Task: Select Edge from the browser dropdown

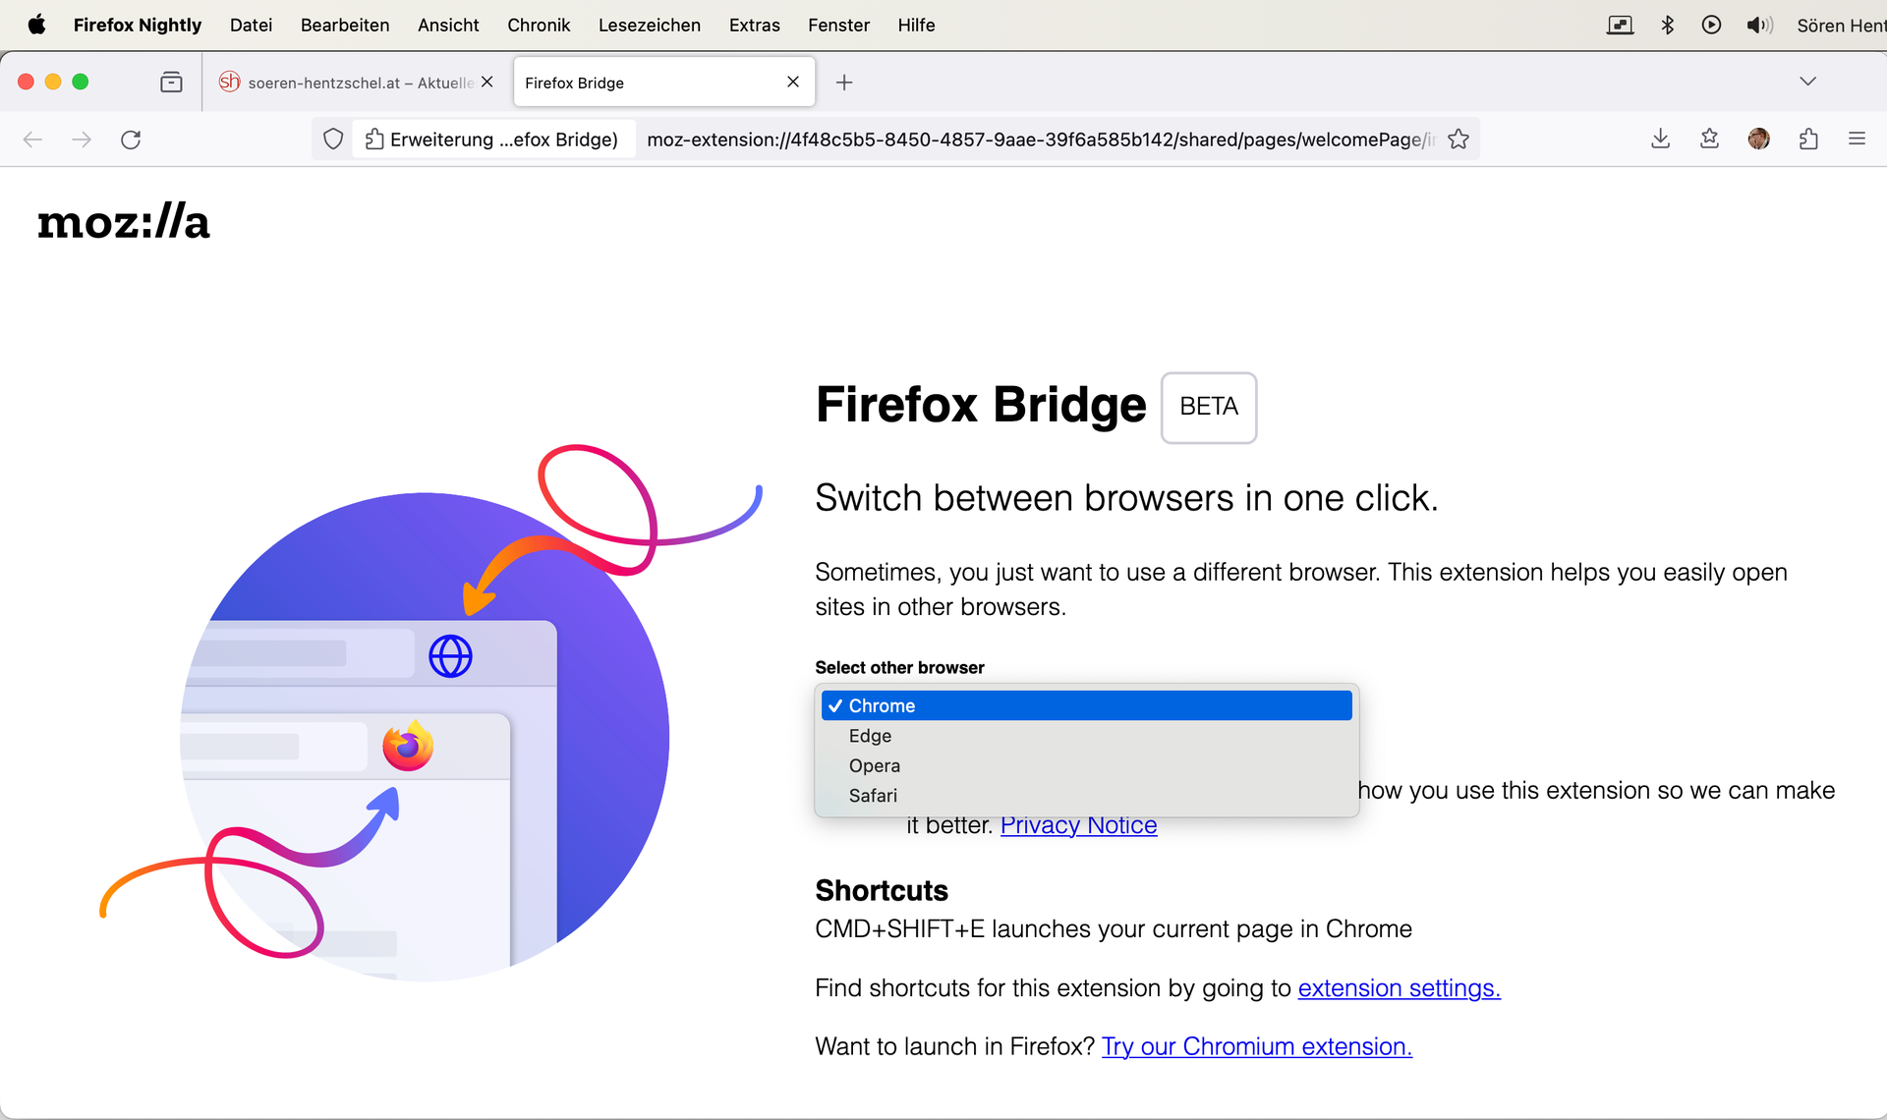Action: [870, 736]
